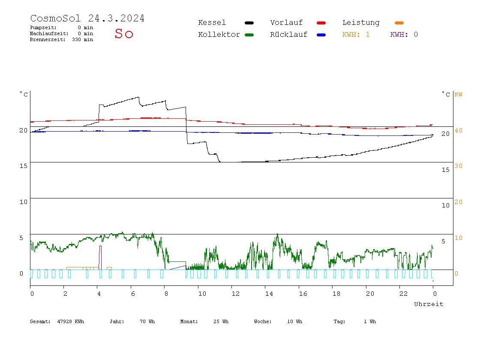Click hour "8" on the Uhrzeit axis
The height and width of the screenshot is (348, 492).
166,294
